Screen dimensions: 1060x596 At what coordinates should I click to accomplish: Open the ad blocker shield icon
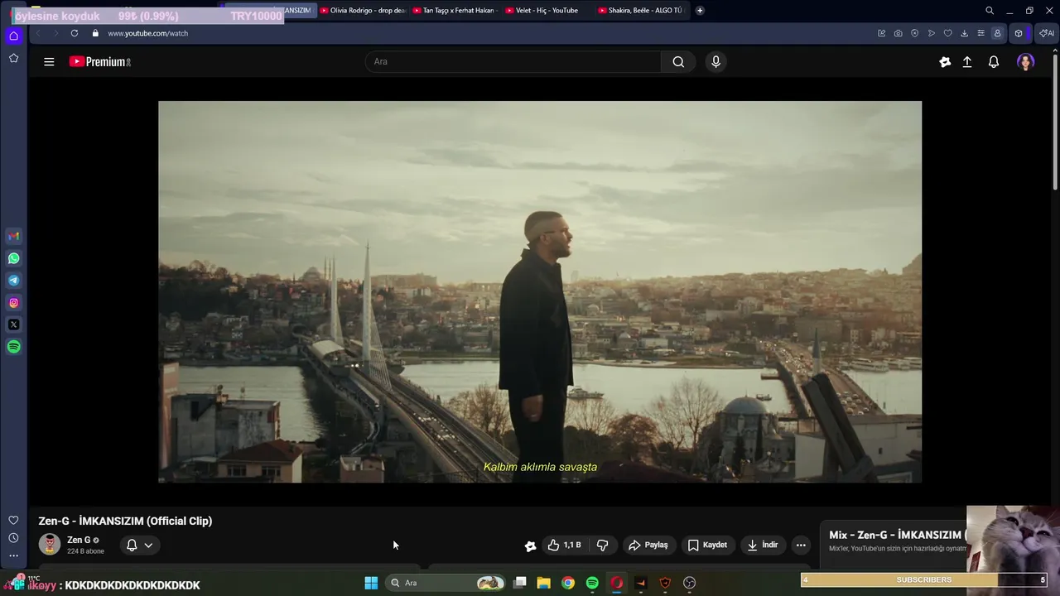[x=915, y=33]
